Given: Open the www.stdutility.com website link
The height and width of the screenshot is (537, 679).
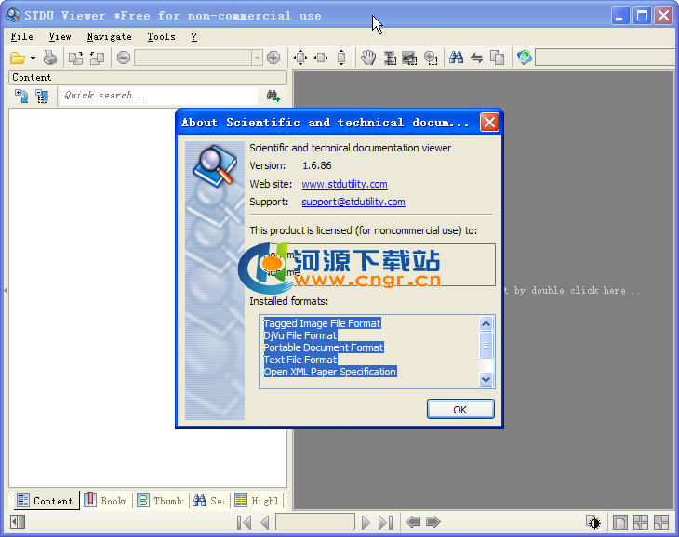Looking at the screenshot, I should (x=344, y=184).
